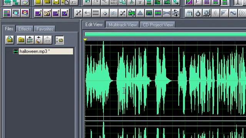Click the CD disc toolbar icon

[25, 2]
